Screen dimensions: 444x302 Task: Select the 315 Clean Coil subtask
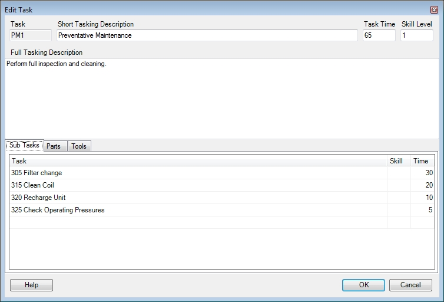point(222,185)
